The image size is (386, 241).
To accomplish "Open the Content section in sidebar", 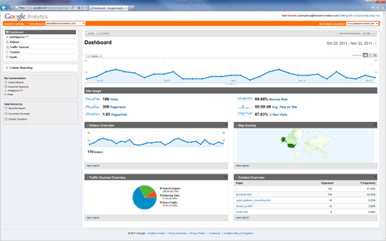I will 15,52.
